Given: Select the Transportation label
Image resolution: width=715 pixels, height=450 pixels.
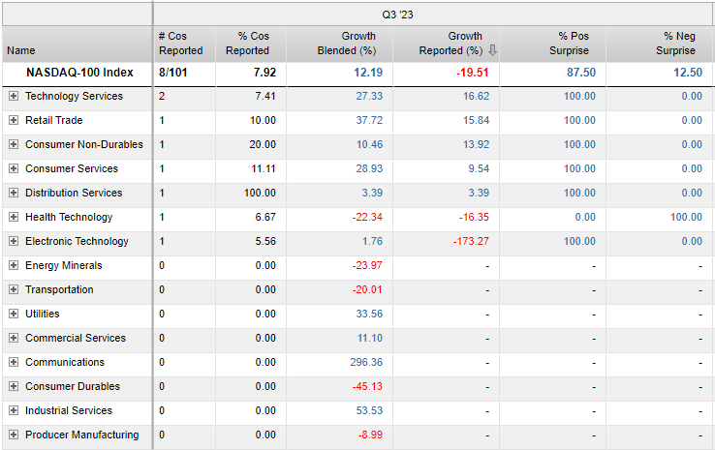Looking at the screenshot, I should [59, 289].
